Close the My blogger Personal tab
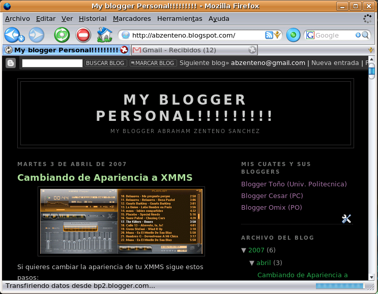This screenshot has height=294, width=378. (x=124, y=50)
